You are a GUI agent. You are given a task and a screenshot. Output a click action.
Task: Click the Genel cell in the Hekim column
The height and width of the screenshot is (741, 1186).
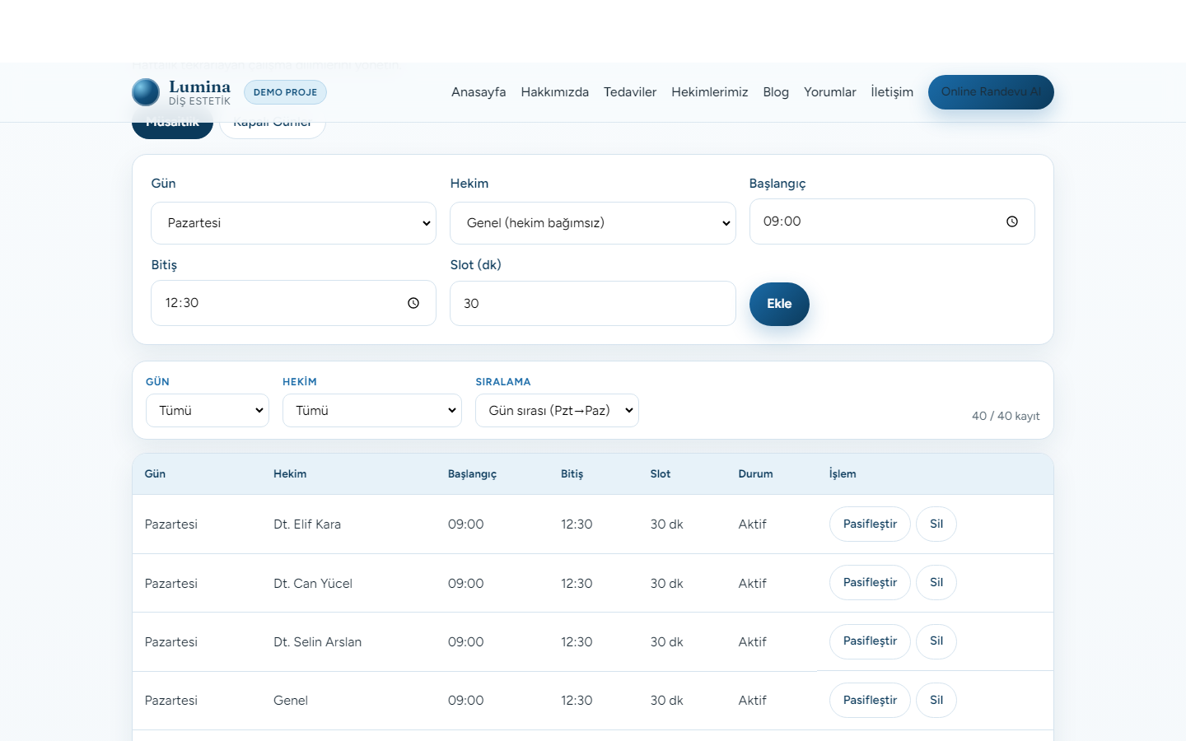pos(291,701)
